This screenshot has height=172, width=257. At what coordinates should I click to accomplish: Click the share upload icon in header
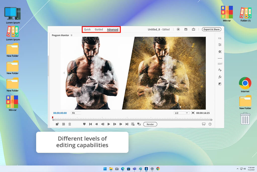point(194,29)
